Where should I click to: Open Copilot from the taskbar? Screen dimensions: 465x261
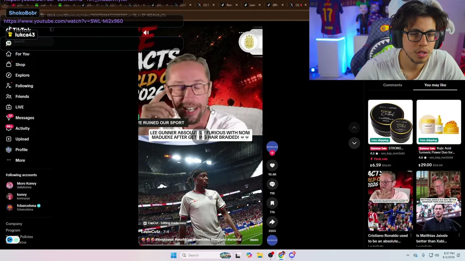click(x=249, y=255)
